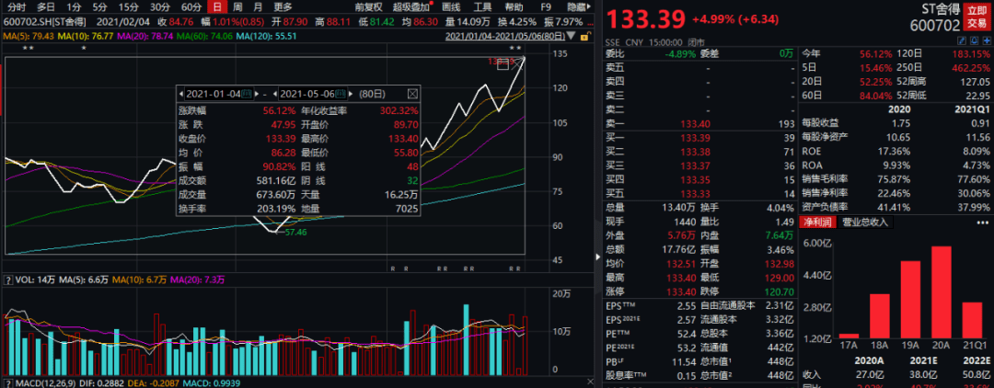Click the F9 button
This screenshot has width=994, height=388.
point(546,7)
